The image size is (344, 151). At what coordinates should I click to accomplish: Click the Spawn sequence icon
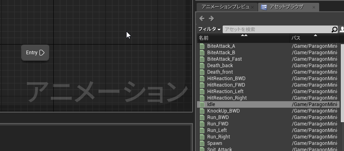tap(202, 143)
